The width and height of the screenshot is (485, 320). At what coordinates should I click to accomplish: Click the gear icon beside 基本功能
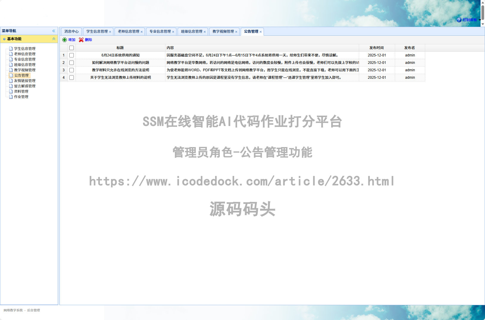coord(4,39)
